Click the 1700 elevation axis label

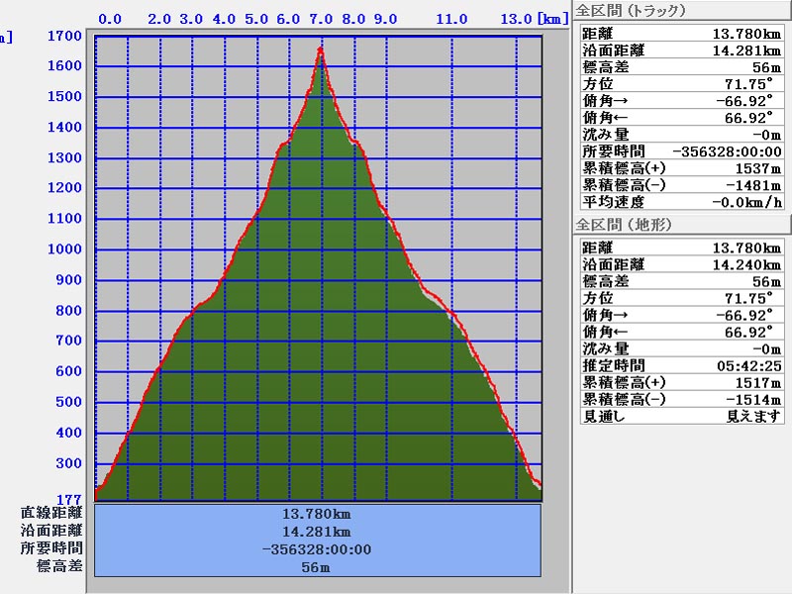point(63,36)
